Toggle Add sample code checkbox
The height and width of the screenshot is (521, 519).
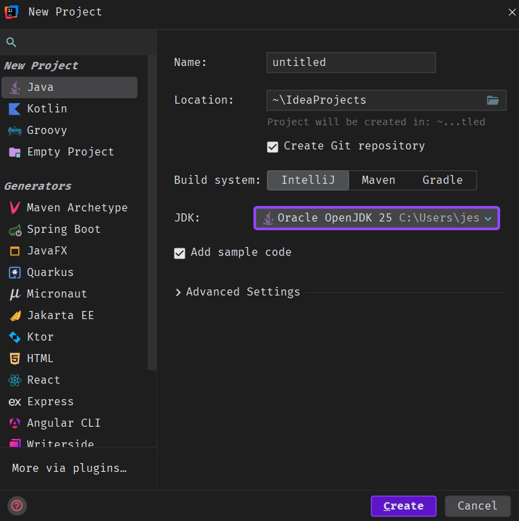pyautogui.click(x=179, y=253)
